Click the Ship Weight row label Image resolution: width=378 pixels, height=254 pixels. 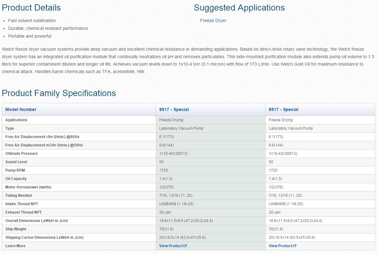[16, 229]
